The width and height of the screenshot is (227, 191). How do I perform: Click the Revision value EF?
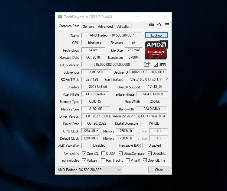[133, 43]
